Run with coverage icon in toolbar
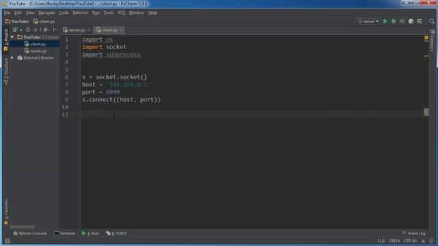 pyautogui.click(x=402, y=21)
